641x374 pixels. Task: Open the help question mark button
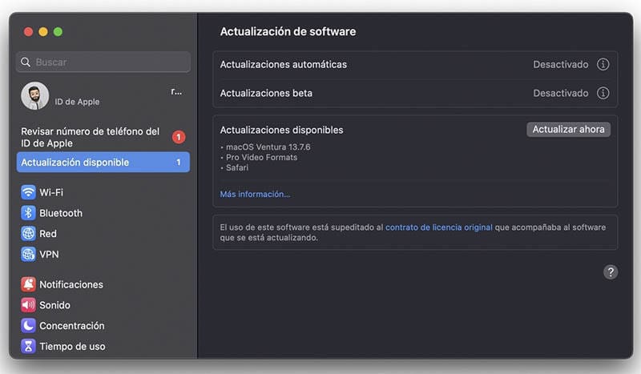tap(611, 272)
